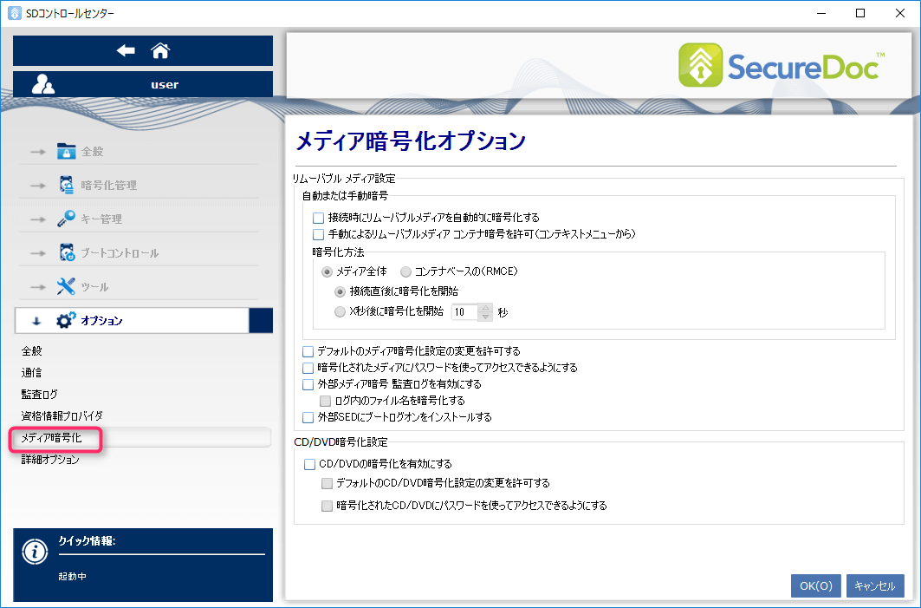Expand the 暗号化管理 section arrow
The width and height of the screenshot is (921, 608).
coord(37,186)
